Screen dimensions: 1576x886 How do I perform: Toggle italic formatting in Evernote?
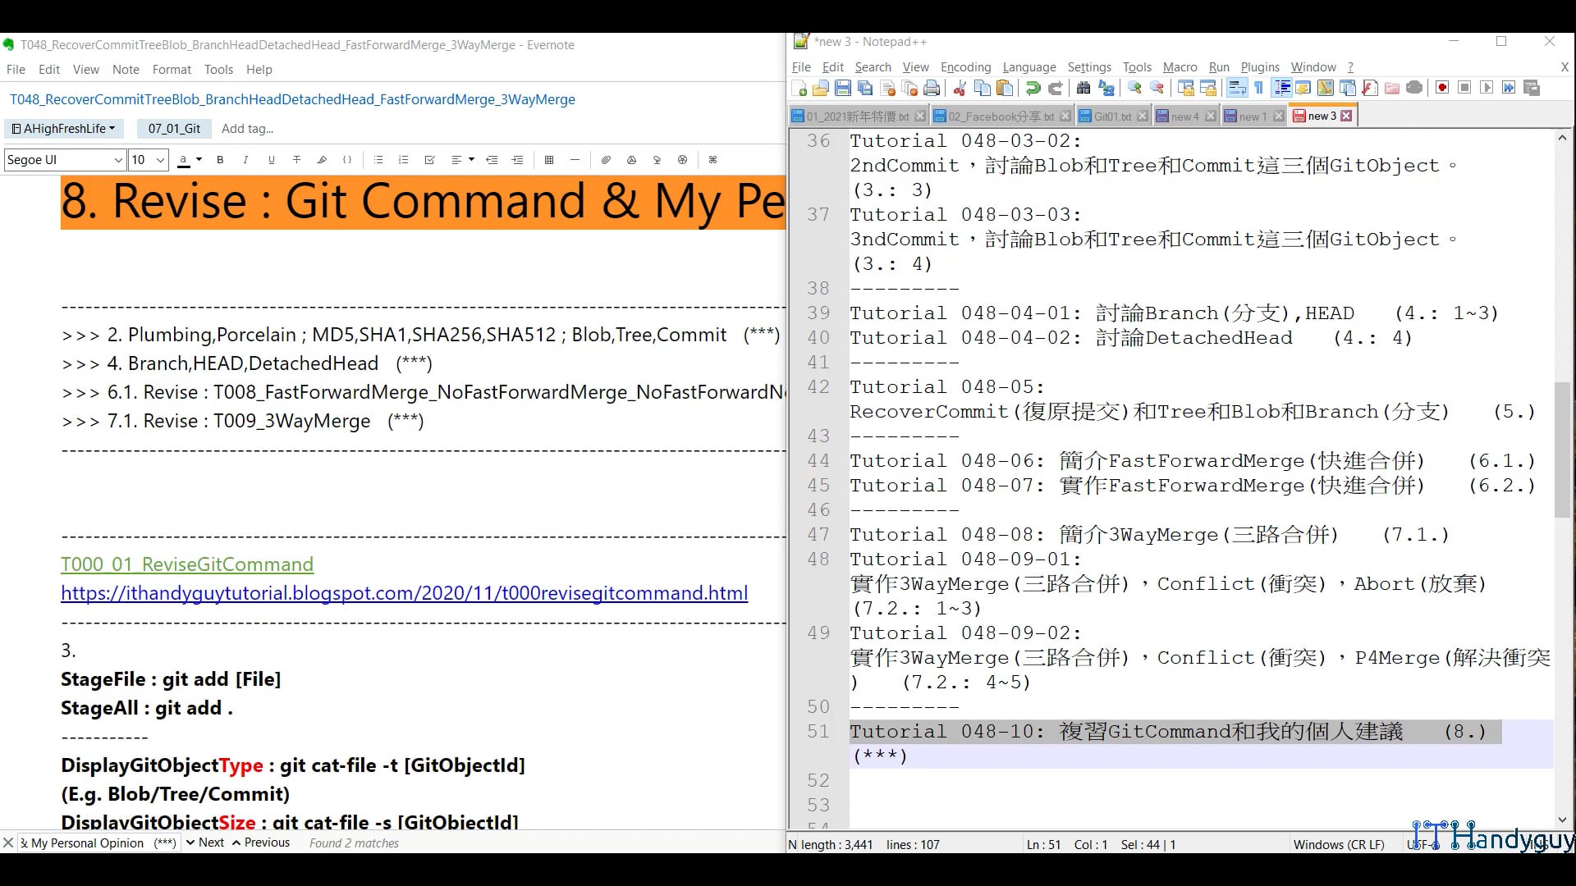(x=245, y=160)
